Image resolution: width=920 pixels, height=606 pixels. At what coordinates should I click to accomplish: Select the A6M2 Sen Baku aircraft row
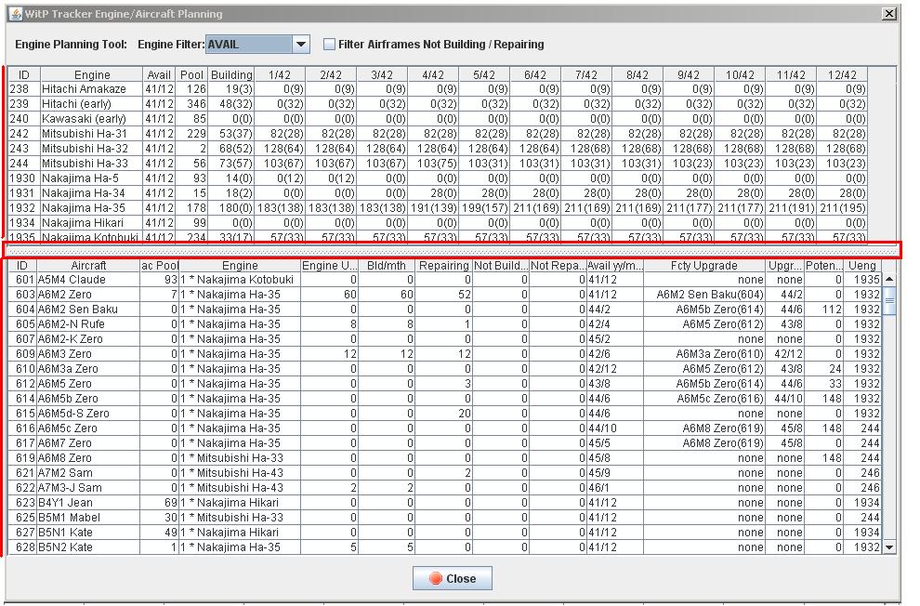(x=445, y=310)
